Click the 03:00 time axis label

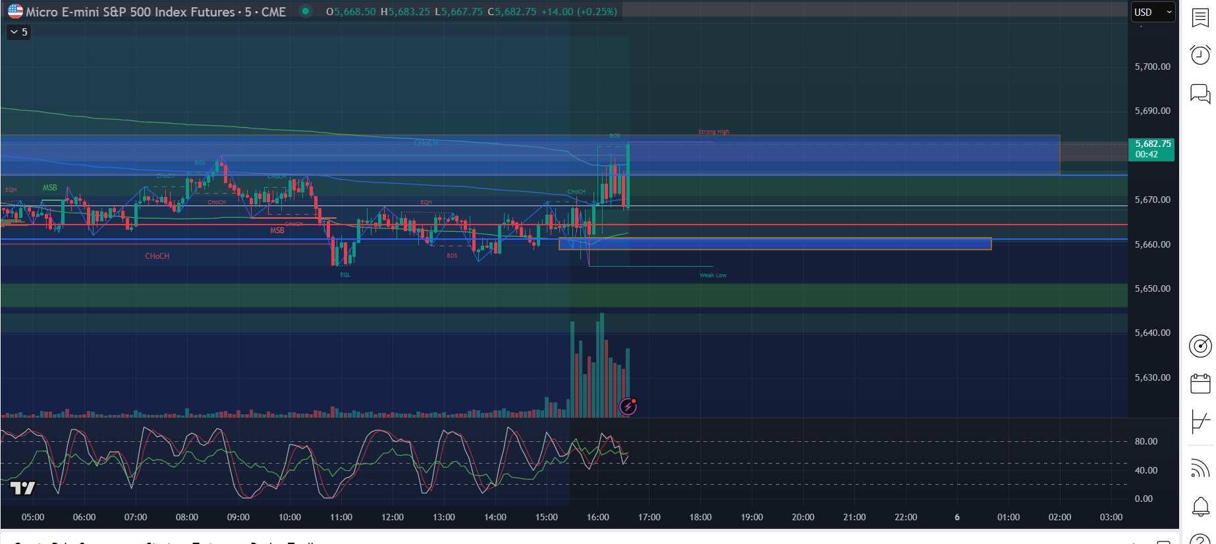click(x=1111, y=517)
